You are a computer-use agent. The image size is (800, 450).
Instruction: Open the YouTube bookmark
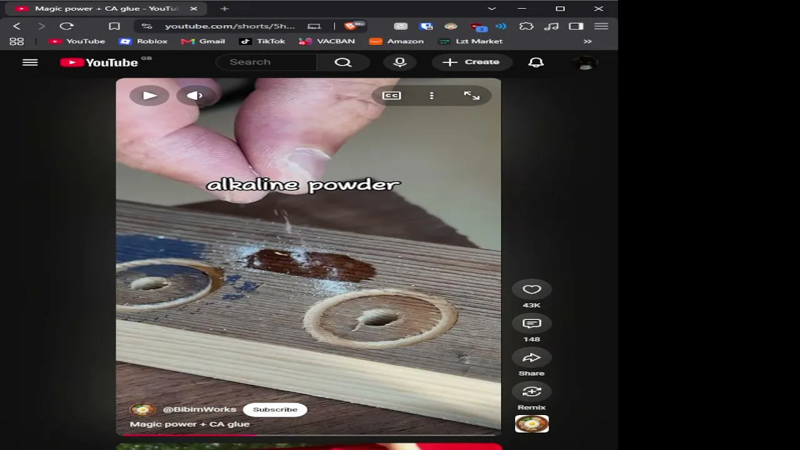coord(77,41)
